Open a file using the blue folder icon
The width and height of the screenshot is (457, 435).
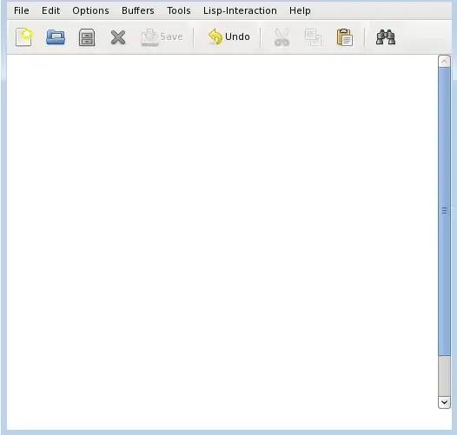point(56,37)
